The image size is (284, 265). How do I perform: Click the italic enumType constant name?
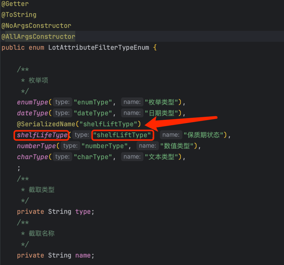click(32, 102)
